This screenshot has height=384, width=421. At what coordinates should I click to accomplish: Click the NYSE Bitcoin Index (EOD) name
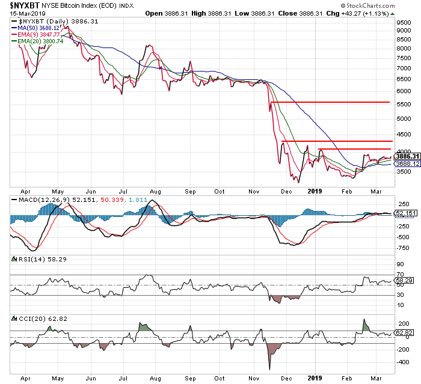coord(79,5)
